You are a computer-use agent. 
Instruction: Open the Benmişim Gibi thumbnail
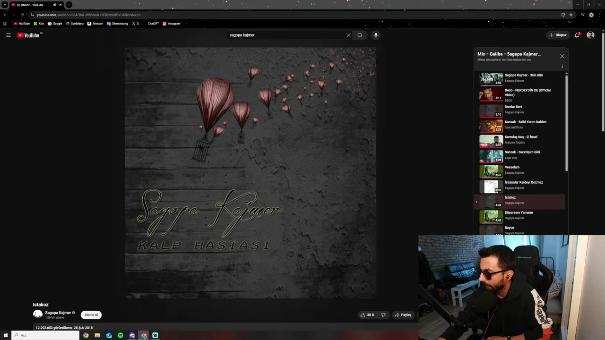point(491,156)
